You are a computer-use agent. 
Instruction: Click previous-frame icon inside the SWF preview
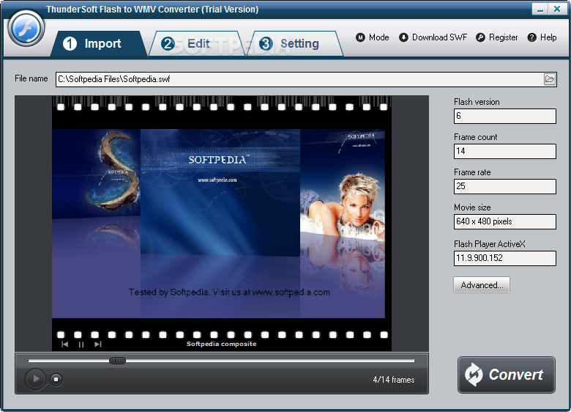click(x=65, y=344)
